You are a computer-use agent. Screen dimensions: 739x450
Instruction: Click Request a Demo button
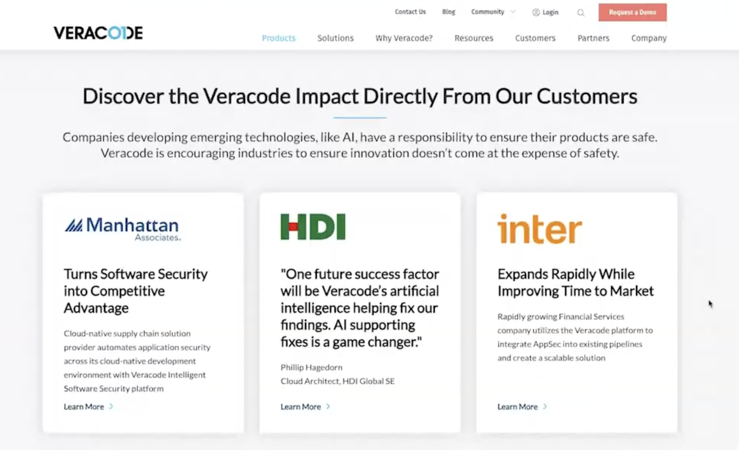click(x=632, y=12)
